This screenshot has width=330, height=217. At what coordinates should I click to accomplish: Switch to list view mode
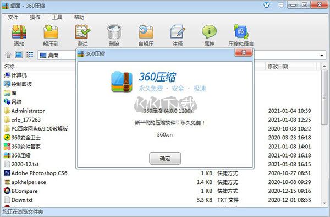pos(30,55)
